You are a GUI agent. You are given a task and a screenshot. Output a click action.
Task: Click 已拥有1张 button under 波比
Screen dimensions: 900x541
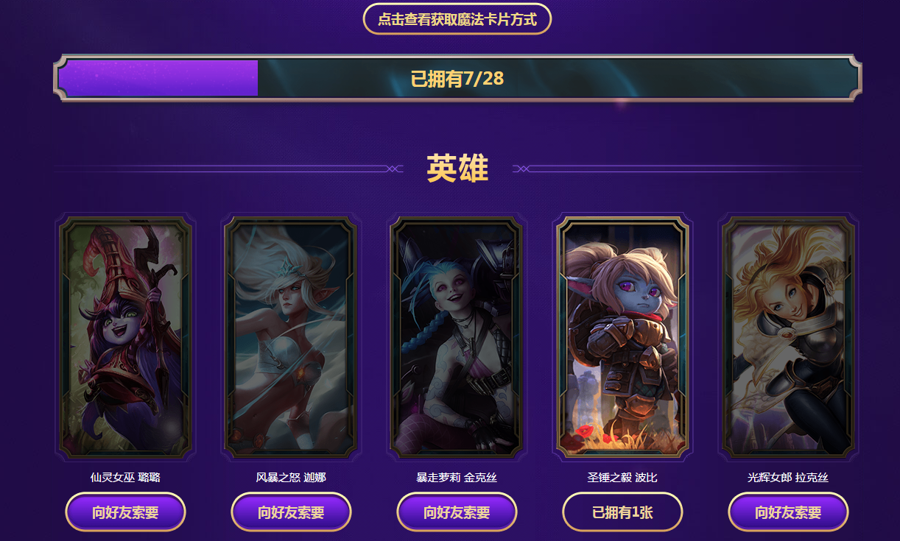[622, 512]
